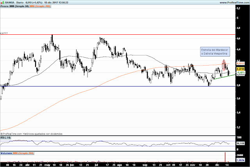Click the 4,6 price axis label
250x167 pixels.
pos(239,38)
